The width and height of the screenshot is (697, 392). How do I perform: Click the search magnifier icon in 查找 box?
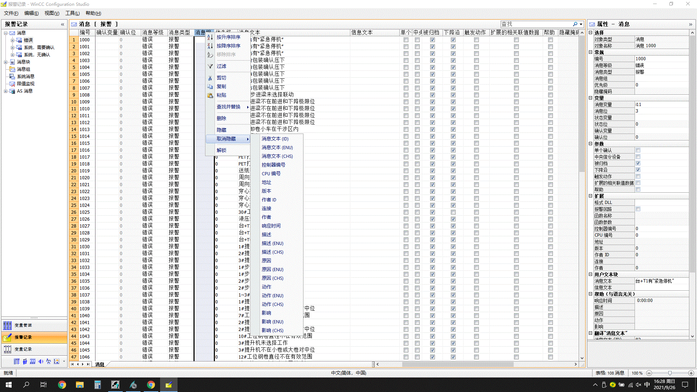click(575, 24)
